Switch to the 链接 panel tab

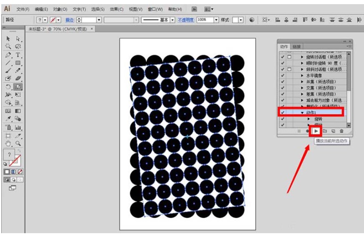point(296,47)
